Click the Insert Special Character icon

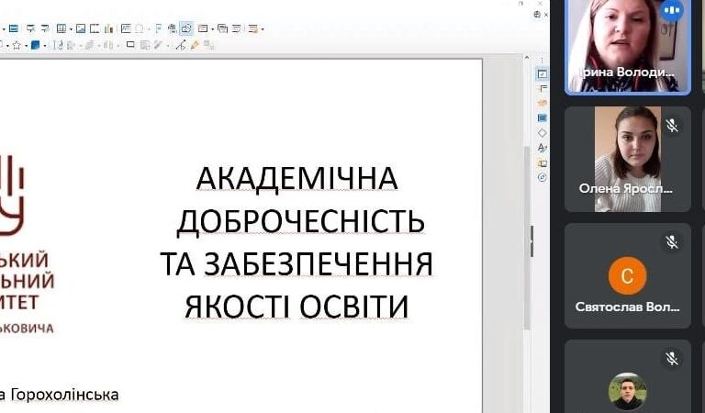coord(140,28)
